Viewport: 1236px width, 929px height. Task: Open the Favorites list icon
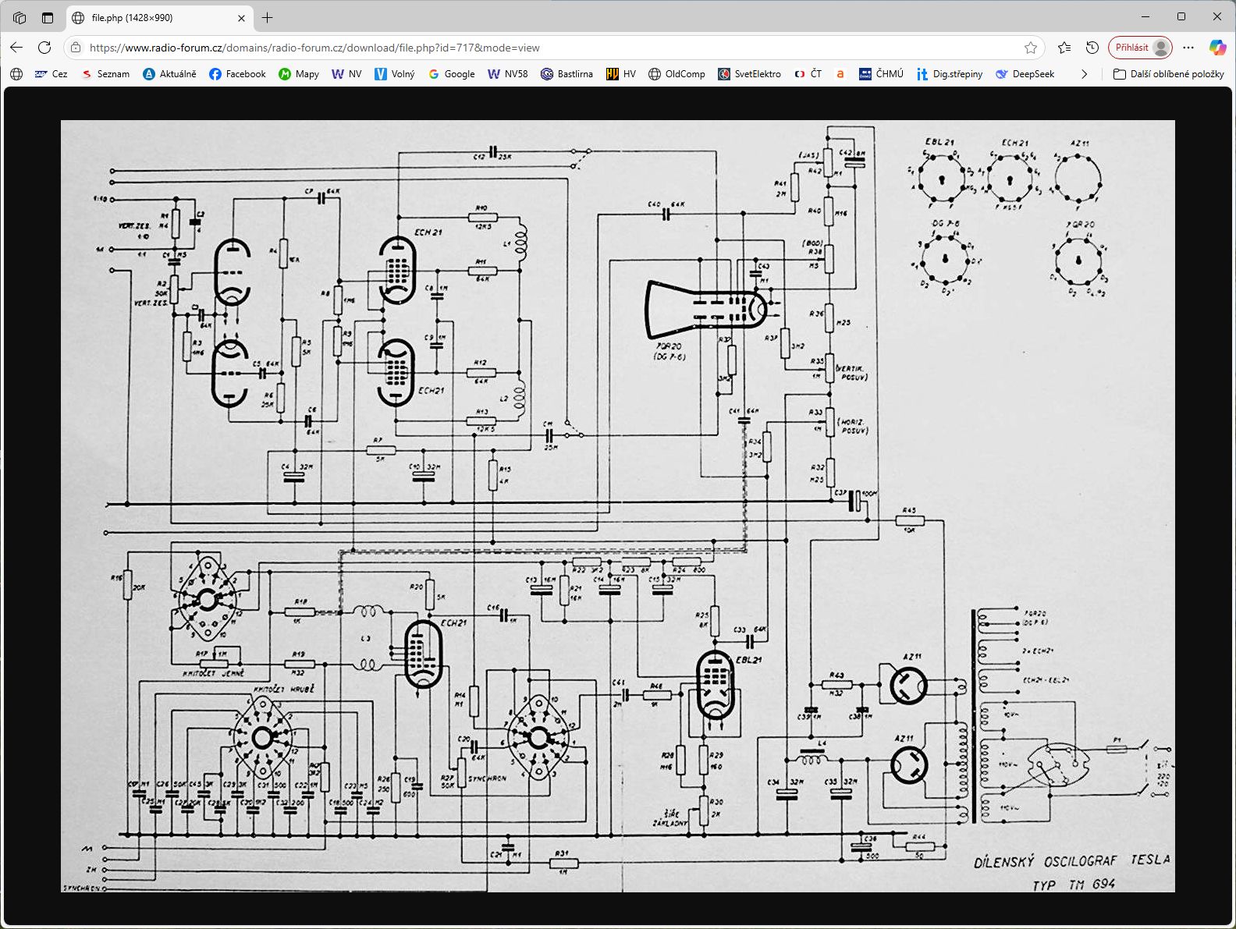[x=1064, y=48]
